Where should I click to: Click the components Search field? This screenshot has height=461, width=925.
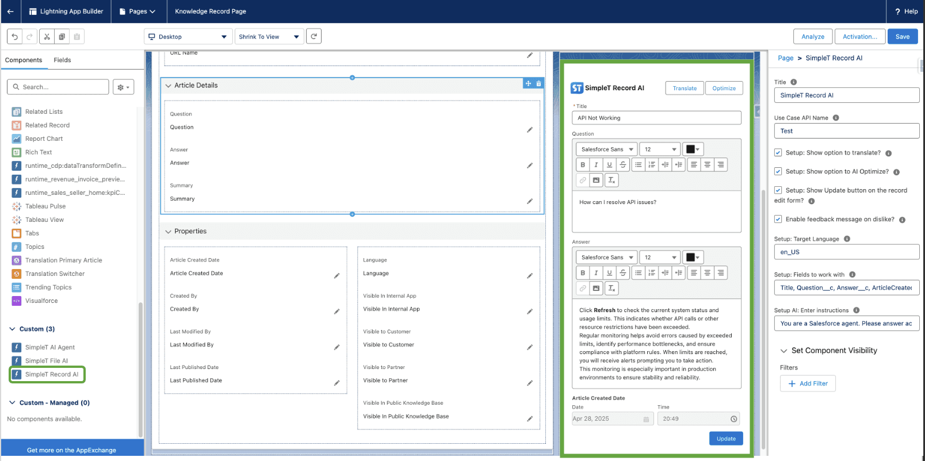coord(58,87)
